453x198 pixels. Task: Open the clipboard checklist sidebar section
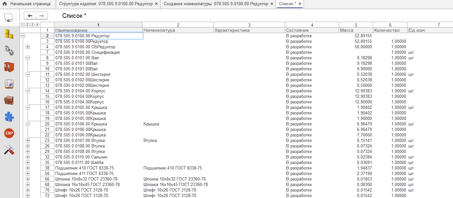coord(9,84)
